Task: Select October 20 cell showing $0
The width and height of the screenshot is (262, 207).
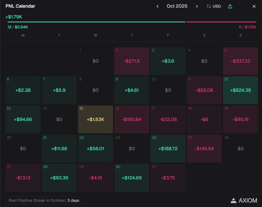Action: [x=23, y=149]
